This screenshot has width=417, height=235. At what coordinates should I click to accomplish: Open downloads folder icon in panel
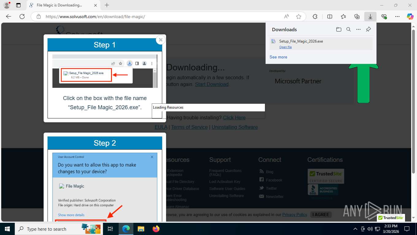pyautogui.click(x=339, y=29)
